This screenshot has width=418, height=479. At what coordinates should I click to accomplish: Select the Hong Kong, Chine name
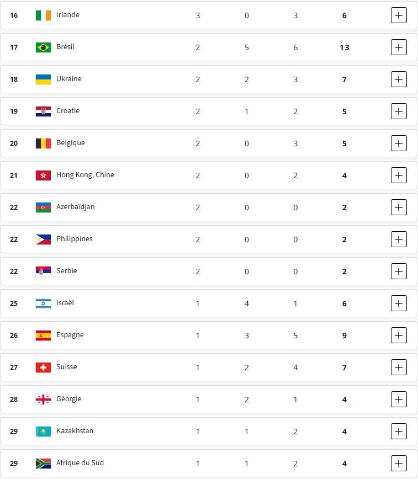click(x=85, y=175)
